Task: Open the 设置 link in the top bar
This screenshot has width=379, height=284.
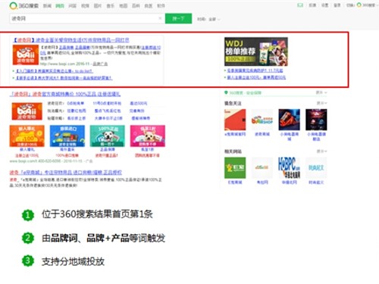Action: [x=324, y=5]
